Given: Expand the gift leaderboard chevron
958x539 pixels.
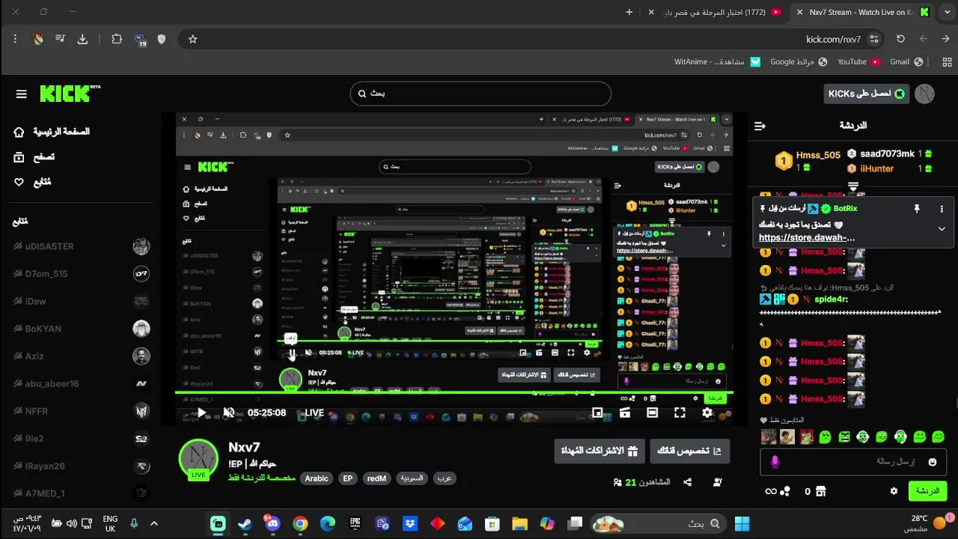Looking at the screenshot, I should pos(853,186).
